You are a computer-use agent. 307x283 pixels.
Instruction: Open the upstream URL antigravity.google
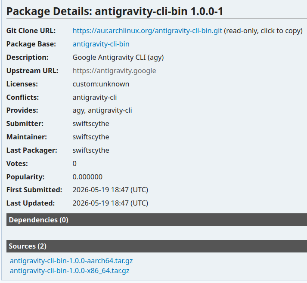coord(115,71)
